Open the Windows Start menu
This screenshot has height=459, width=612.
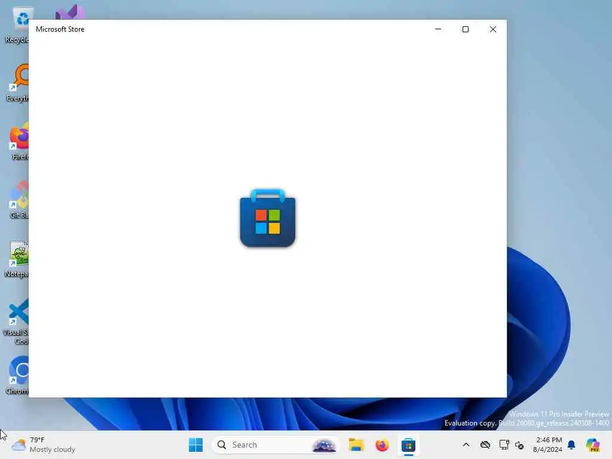(x=195, y=445)
